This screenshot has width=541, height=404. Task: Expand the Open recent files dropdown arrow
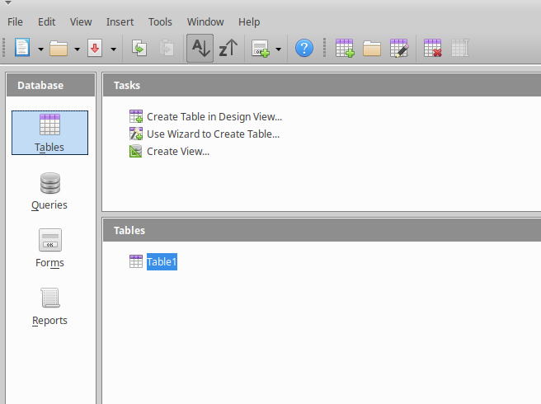pos(77,49)
